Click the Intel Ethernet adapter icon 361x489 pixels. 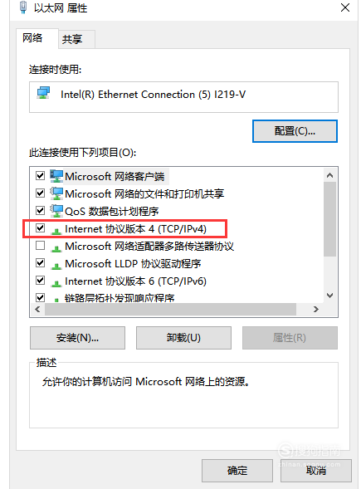[x=43, y=93]
